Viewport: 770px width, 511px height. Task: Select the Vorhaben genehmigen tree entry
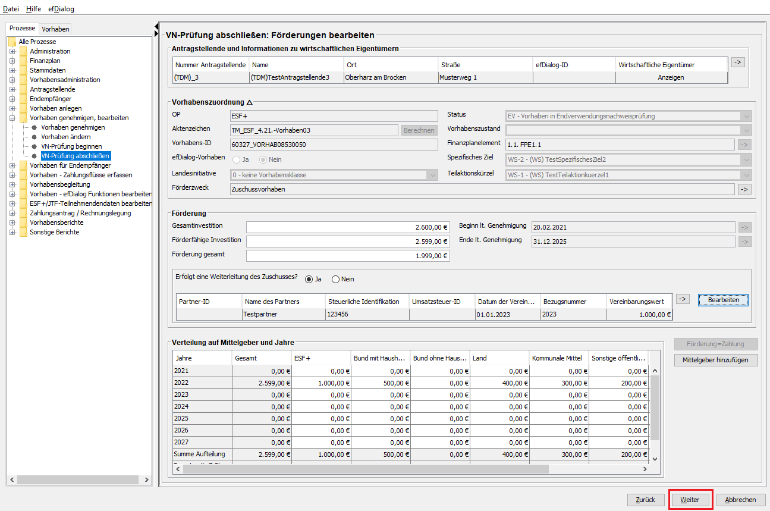pos(73,127)
